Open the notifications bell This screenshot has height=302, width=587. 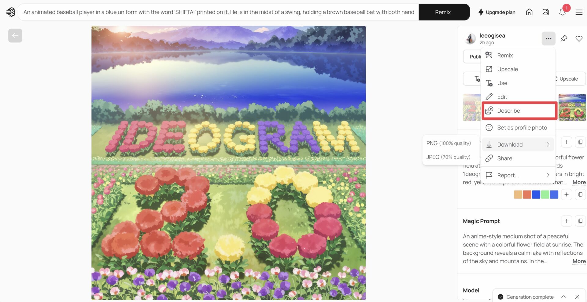[x=563, y=12]
